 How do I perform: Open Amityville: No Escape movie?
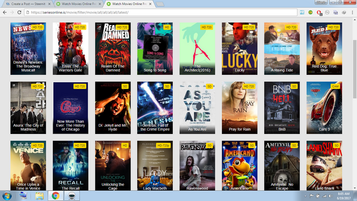pos(282,165)
